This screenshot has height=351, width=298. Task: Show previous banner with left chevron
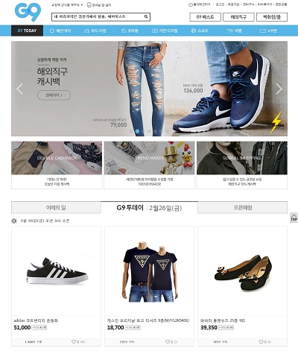pos(19,89)
